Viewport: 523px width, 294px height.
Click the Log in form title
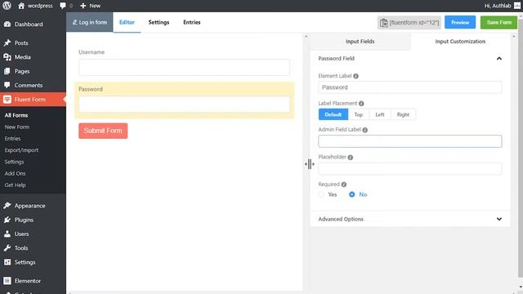coord(93,22)
